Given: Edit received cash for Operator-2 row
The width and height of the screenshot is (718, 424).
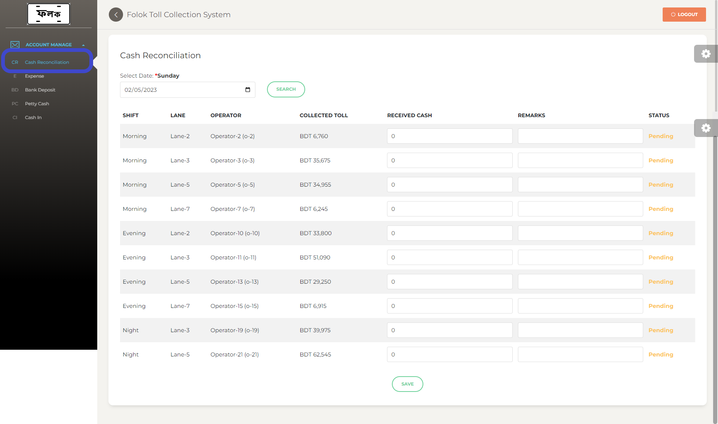Looking at the screenshot, I should click(x=449, y=136).
